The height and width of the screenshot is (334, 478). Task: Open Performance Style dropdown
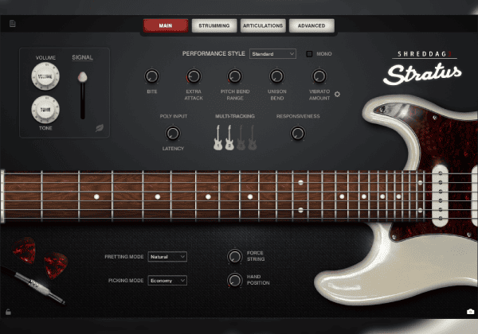272,54
